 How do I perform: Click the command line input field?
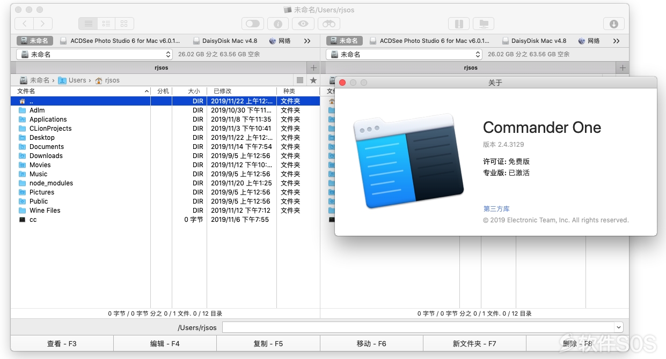(418, 327)
